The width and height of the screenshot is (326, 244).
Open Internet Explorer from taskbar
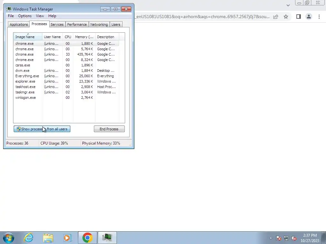tap(28, 238)
